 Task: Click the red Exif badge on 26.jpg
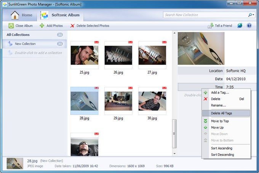point(130,42)
